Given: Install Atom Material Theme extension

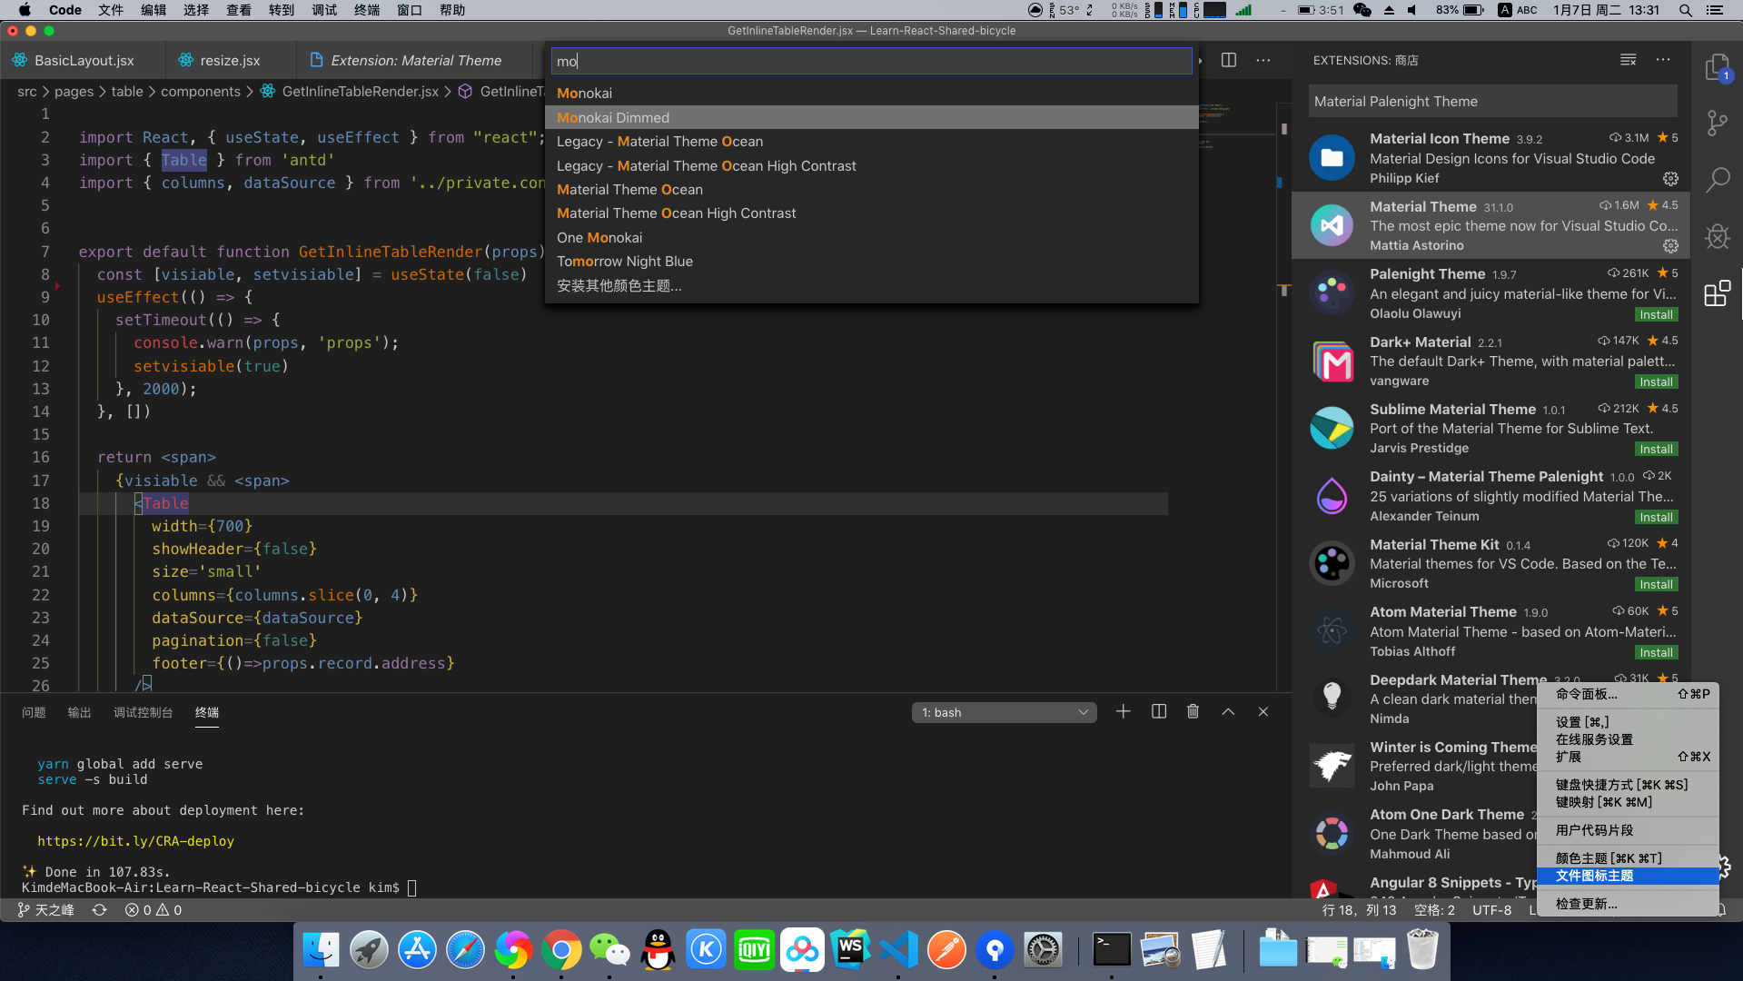Looking at the screenshot, I should click(1656, 652).
